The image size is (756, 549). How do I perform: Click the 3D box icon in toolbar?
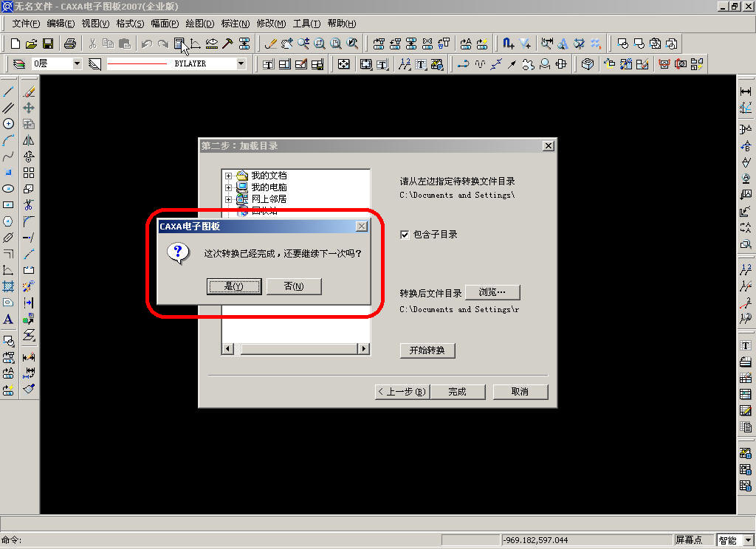pos(587,63)
